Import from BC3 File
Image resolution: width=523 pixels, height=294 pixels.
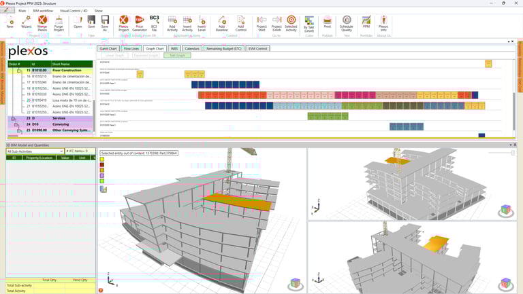pyautogui.click(x=154, y=23)
